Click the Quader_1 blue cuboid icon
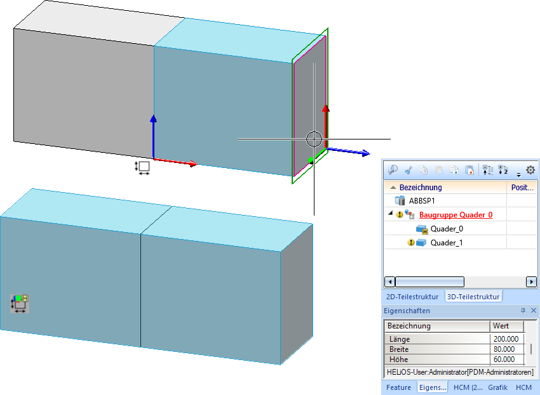540x395 pixels. pos(421,243)
